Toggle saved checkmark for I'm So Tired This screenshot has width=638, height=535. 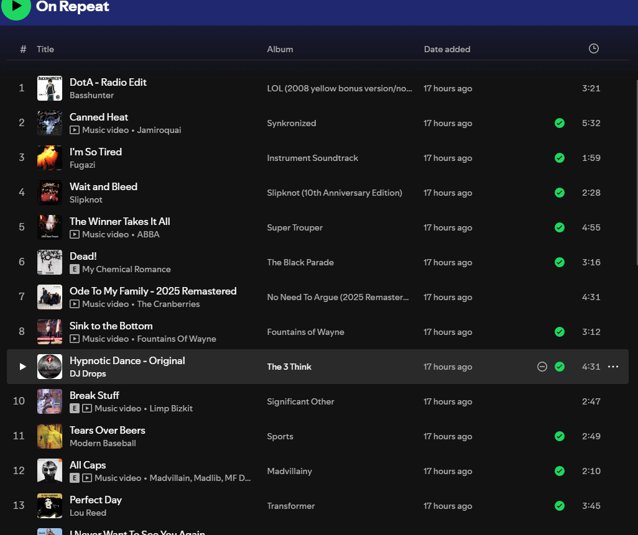point(560,158)
